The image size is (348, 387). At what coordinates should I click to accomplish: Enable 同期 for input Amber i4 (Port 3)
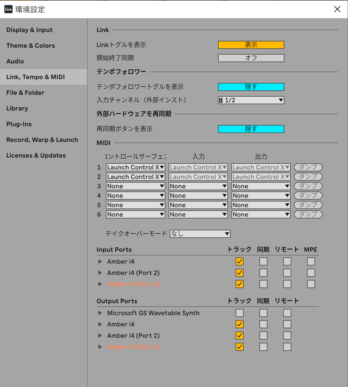click(x=263, y=284)
